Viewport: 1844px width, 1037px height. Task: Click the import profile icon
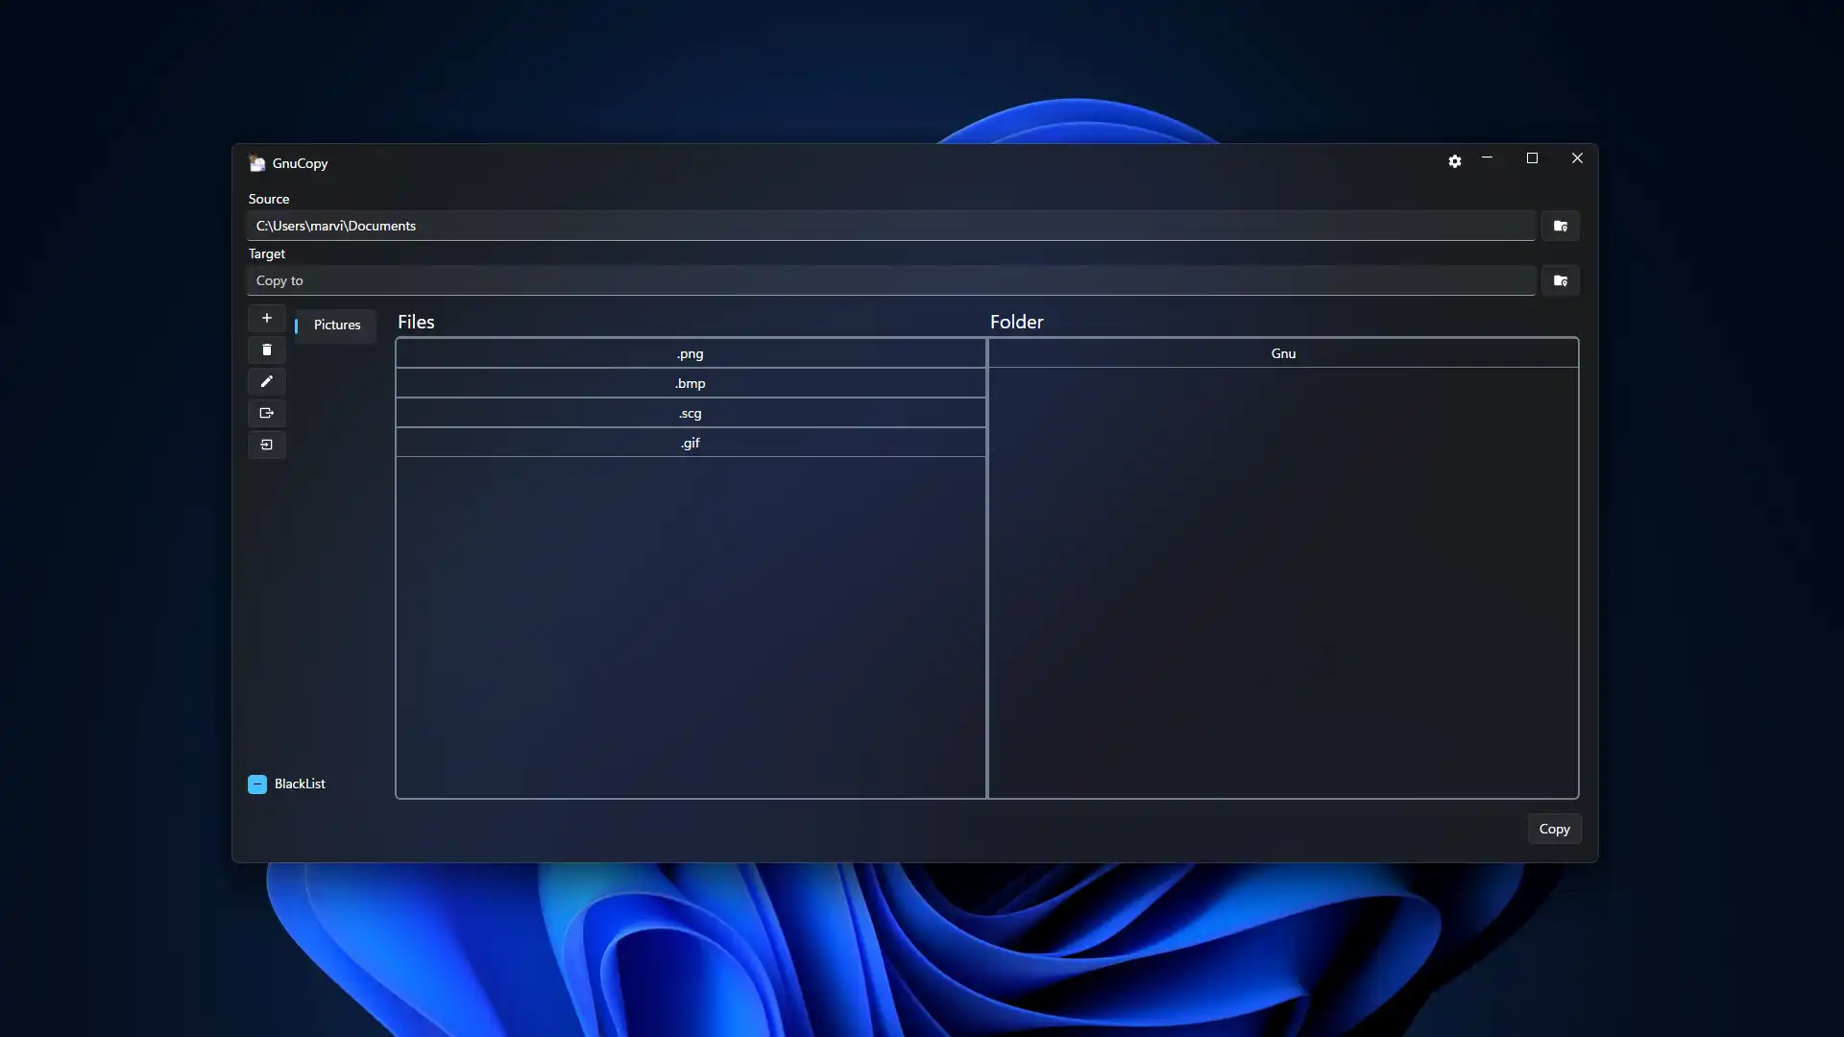pyautogui.click(x=267, y=445)
